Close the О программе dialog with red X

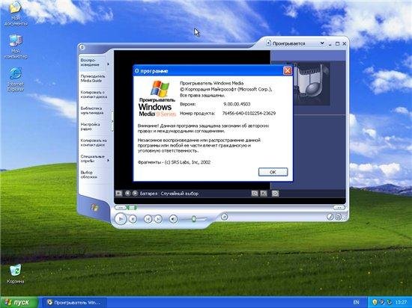coord(288,70)
